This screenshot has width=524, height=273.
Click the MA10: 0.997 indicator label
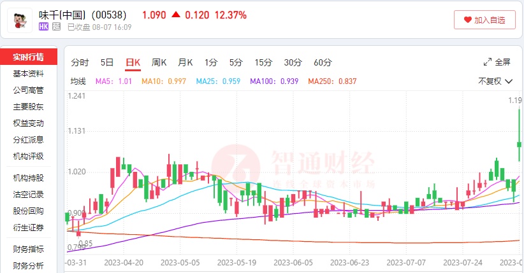tap(163, 81)
